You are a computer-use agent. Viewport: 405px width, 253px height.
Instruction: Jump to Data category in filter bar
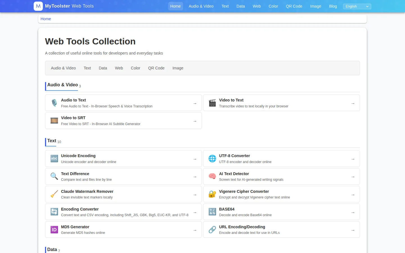tap(103, 68)
